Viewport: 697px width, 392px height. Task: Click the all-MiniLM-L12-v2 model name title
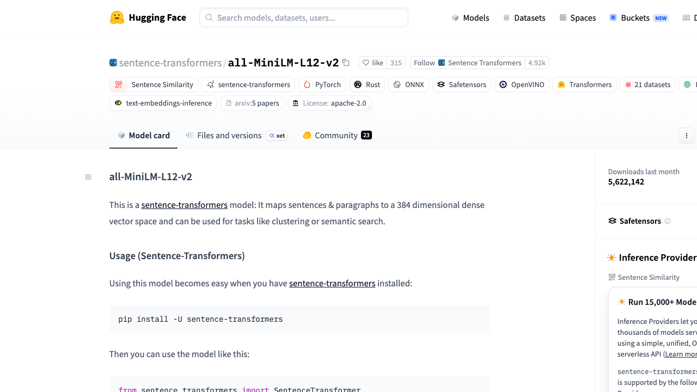click(283, 63)
